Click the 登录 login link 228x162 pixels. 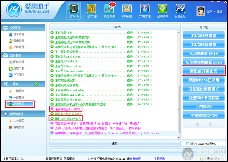(x=210, y=11)
